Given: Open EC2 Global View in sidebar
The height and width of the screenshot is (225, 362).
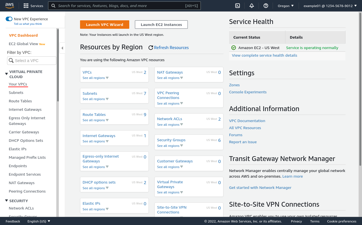Looking at the screenshot, I should 23,44.
